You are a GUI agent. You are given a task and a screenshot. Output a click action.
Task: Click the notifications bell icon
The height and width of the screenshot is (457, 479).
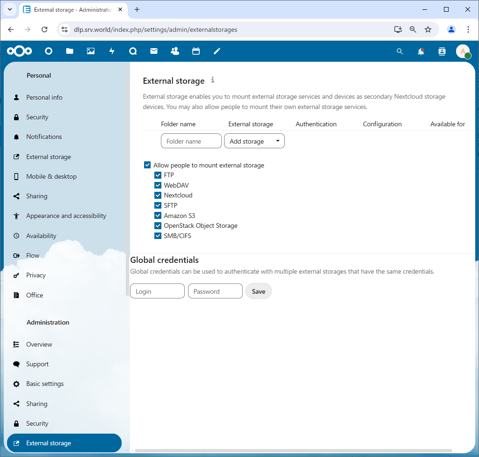421,51
